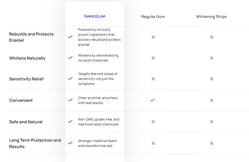The image size is (249, 162).
Task: Click Whitening Strips X mark for Whitens Naturally
Action: tap(211, 58)
